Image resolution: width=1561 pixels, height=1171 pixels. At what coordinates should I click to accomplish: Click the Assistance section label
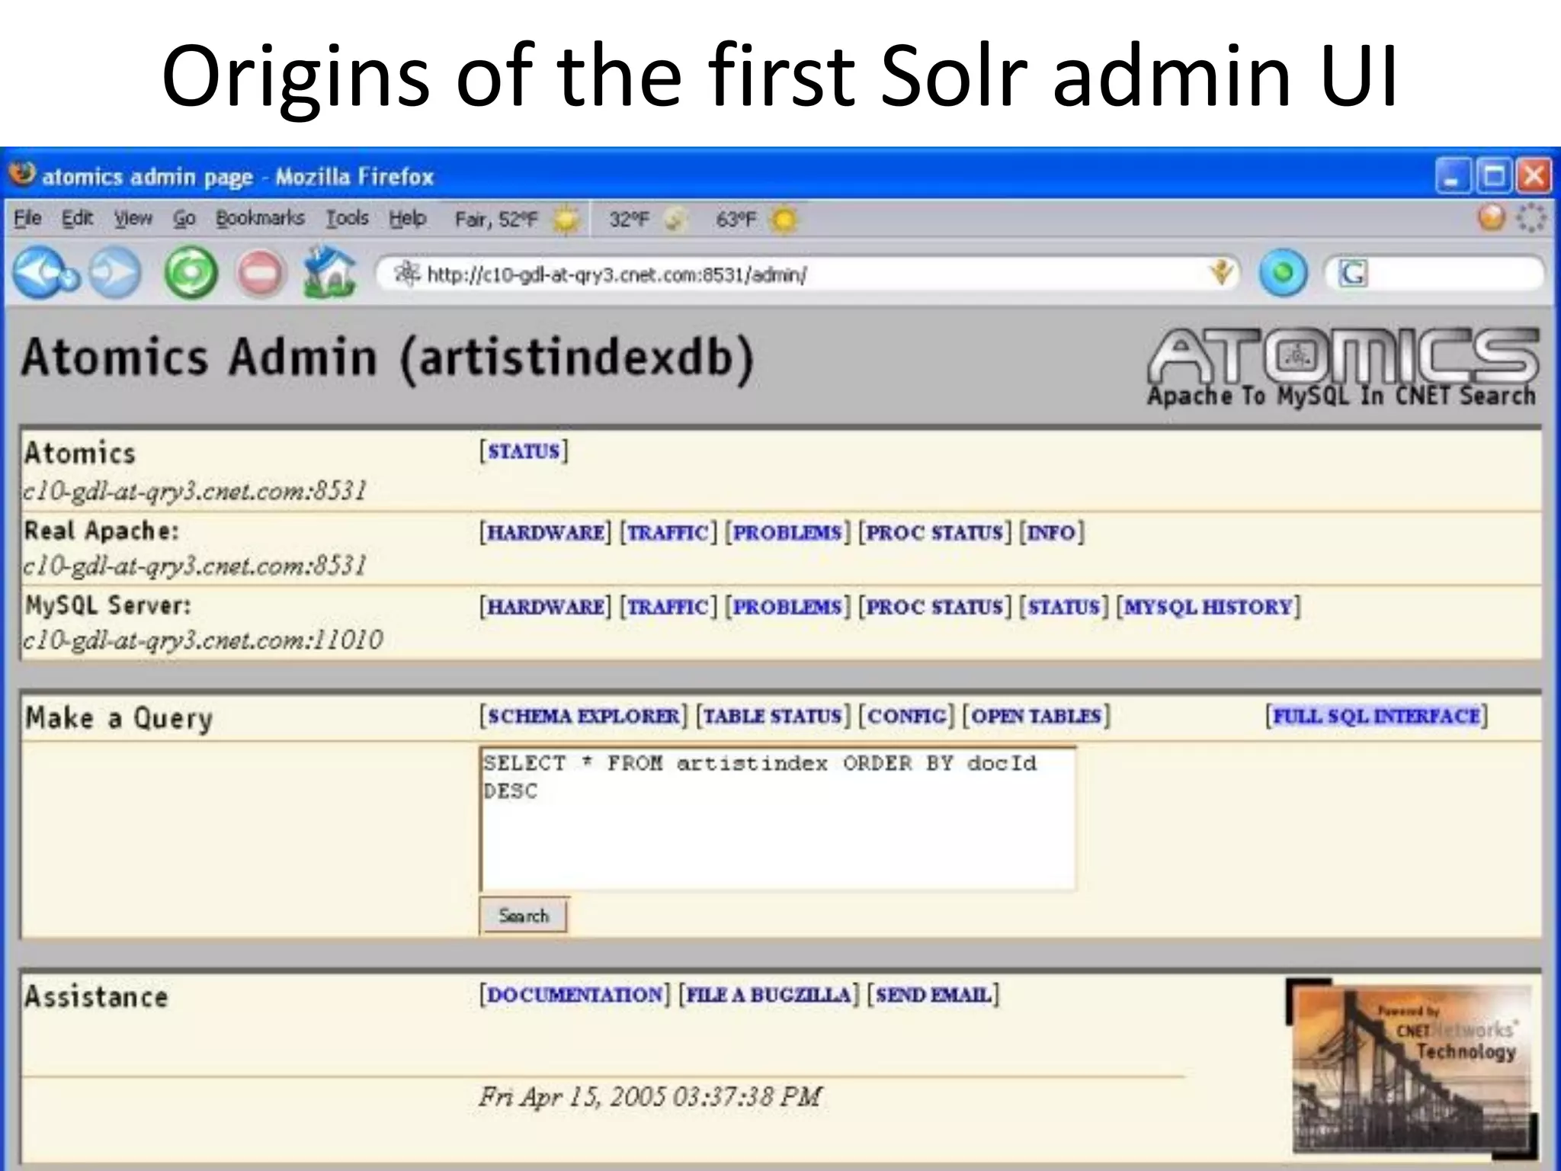(x=96, y=997)
